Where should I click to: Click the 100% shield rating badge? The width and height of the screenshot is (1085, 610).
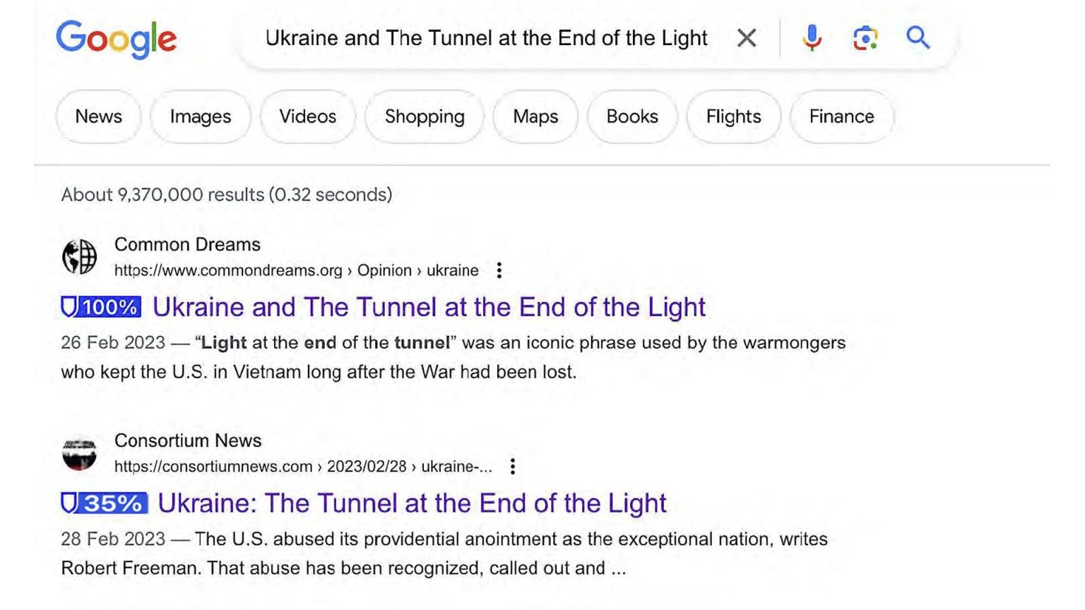(101, 307)
